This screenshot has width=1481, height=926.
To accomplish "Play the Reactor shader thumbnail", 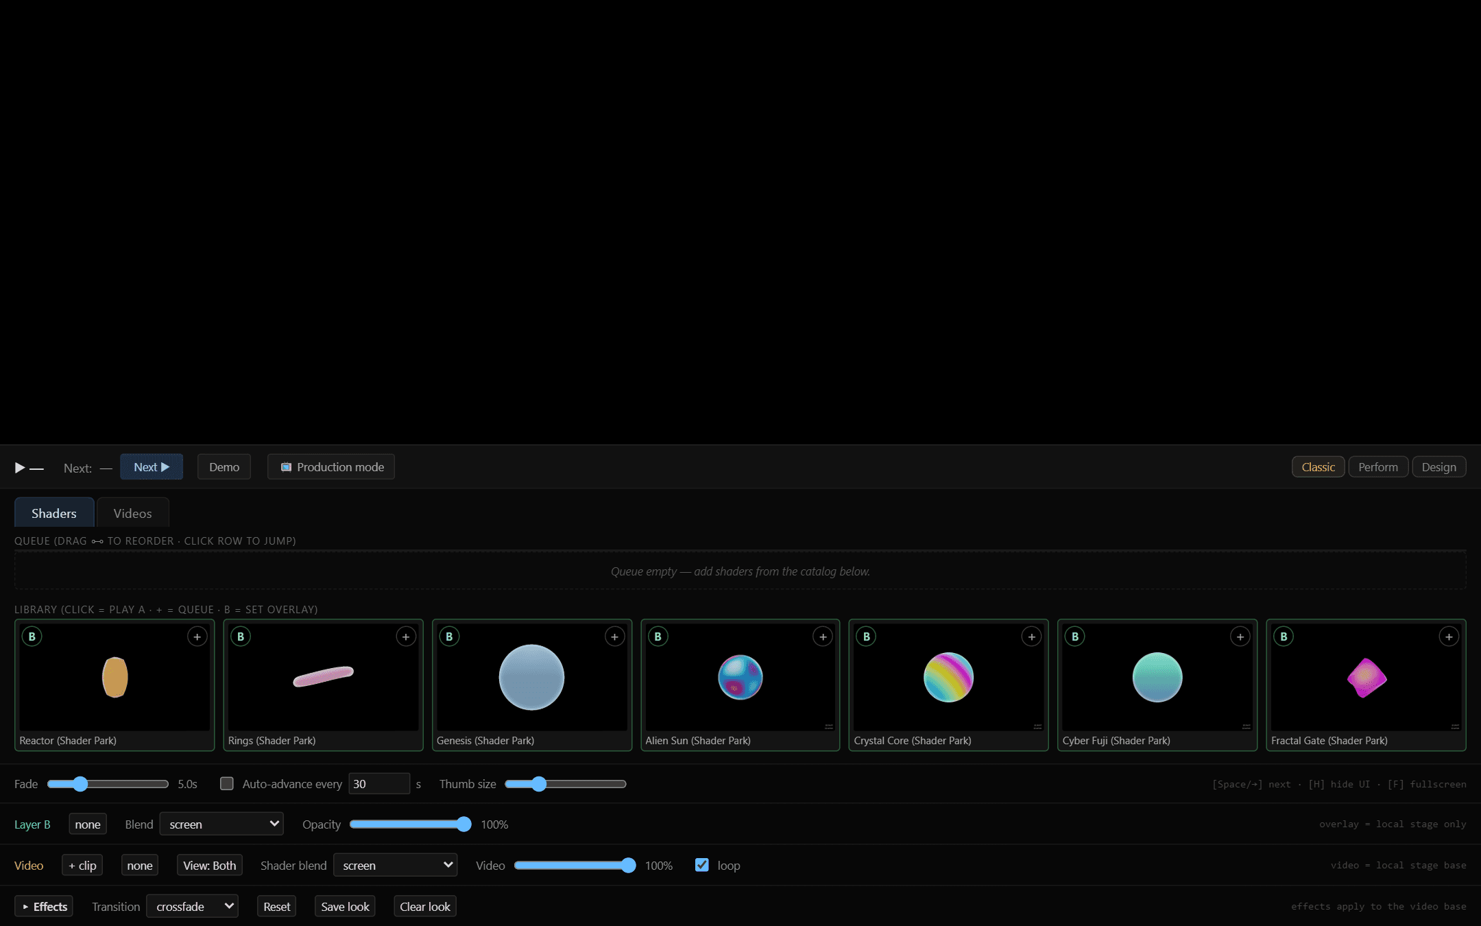I will pyautogui.click(x=115, y=677).
